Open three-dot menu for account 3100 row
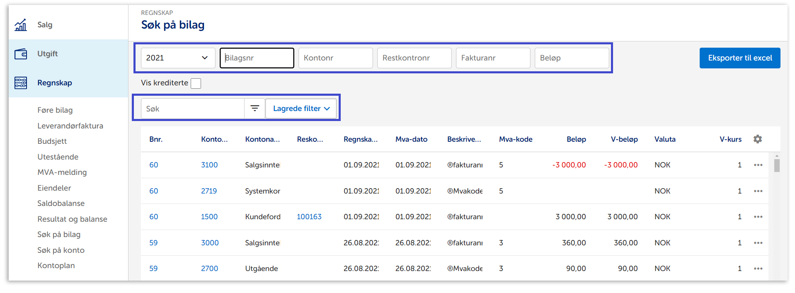Image resolution: width=795 pixels, height=293 pixels. point(758,165)
